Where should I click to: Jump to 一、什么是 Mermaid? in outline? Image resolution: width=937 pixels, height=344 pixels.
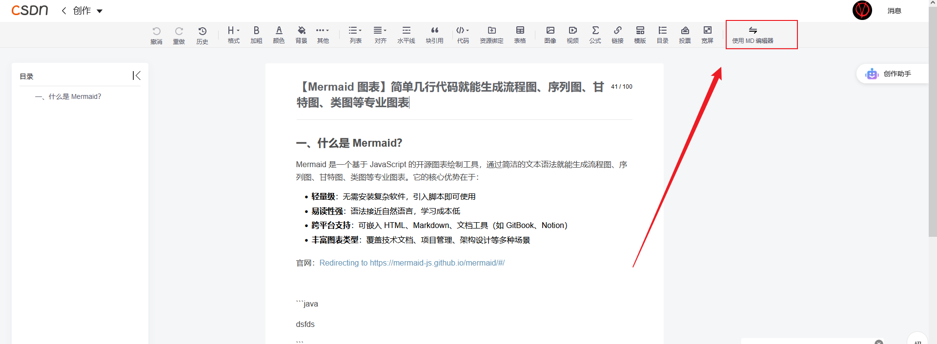click(68, 96)
